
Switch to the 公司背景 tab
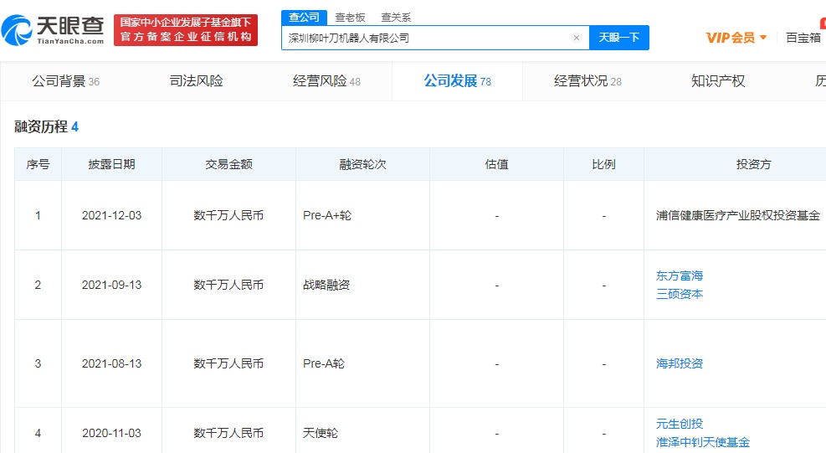click(x=65, y=81)
